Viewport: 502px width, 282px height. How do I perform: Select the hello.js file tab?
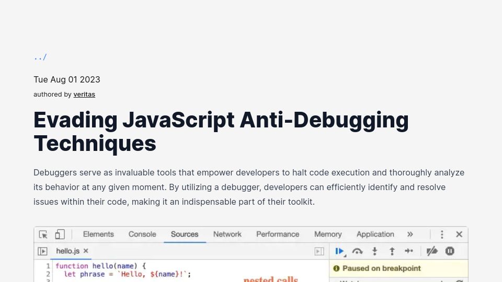tap(67, 251)
